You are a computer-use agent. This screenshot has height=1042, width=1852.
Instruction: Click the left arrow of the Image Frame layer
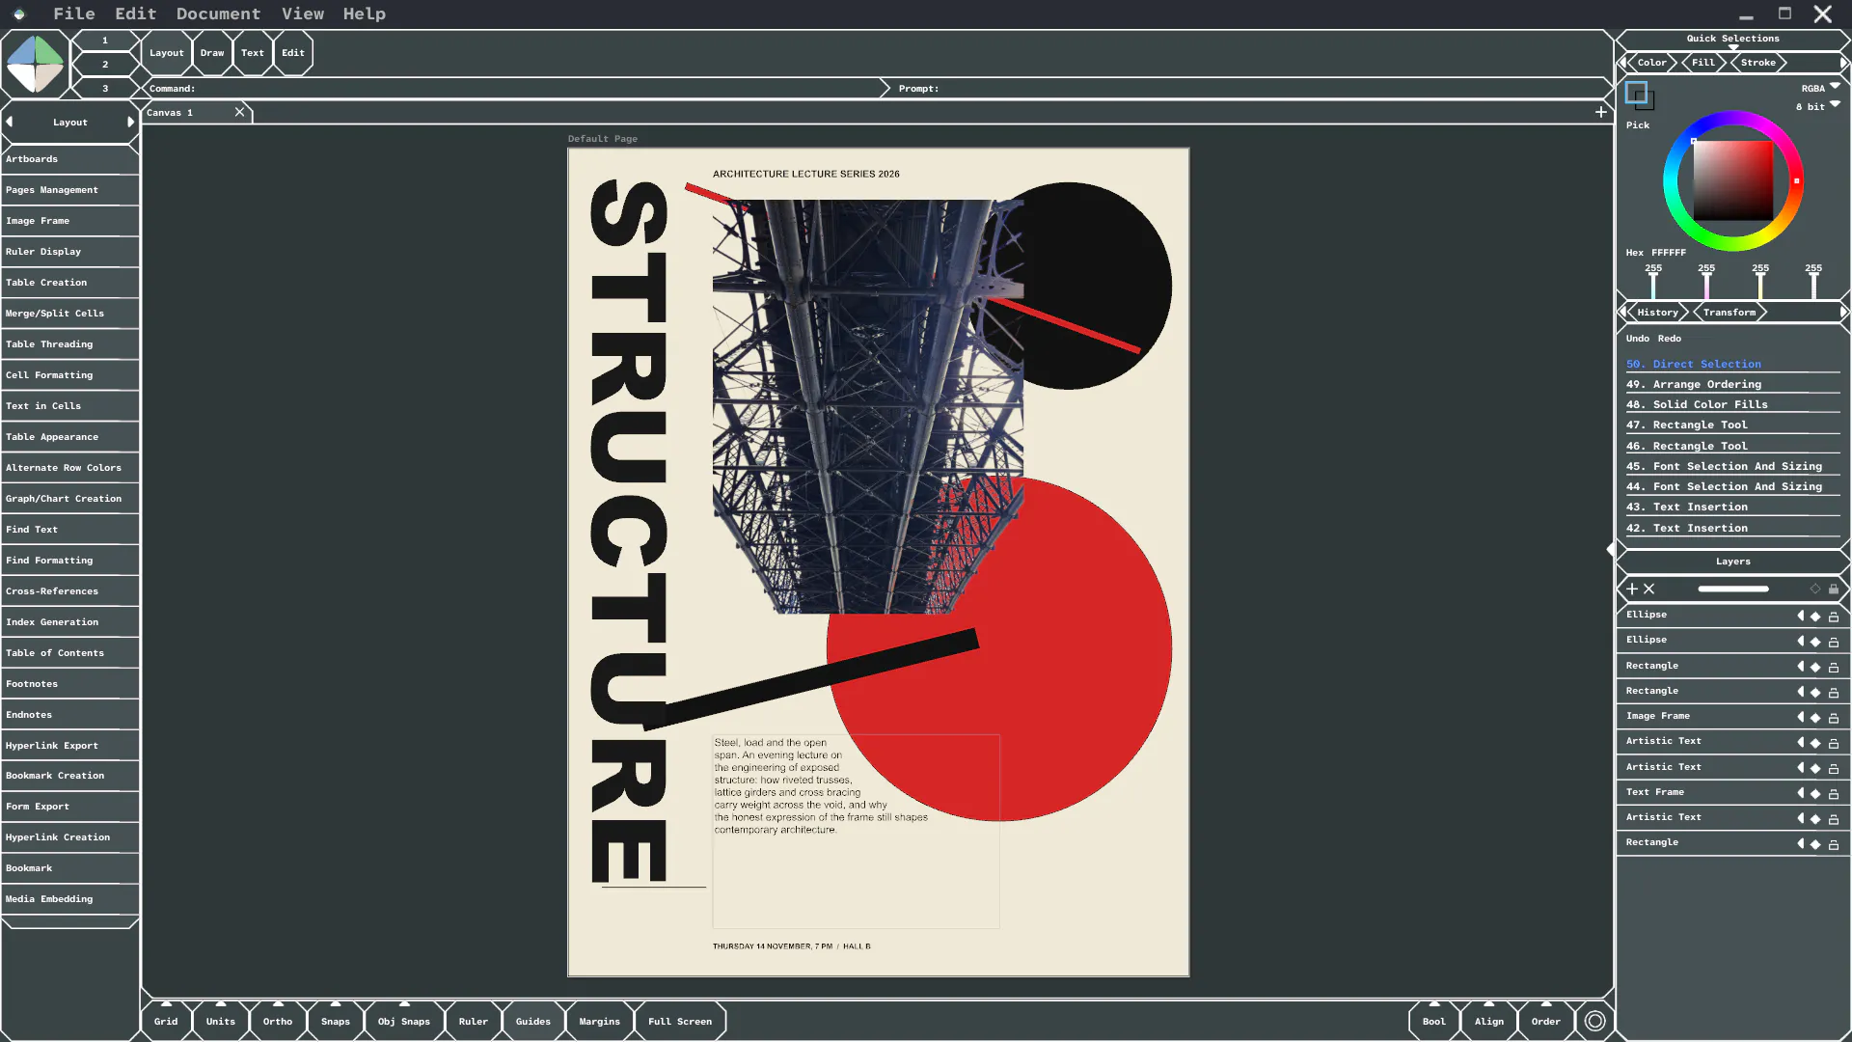pyautogui.click(x=1800, y=717)
